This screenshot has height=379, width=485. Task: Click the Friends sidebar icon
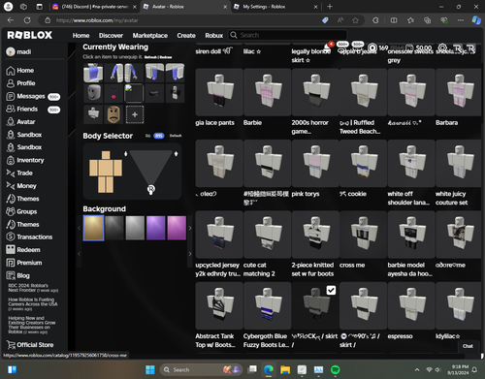click(11, 109)
